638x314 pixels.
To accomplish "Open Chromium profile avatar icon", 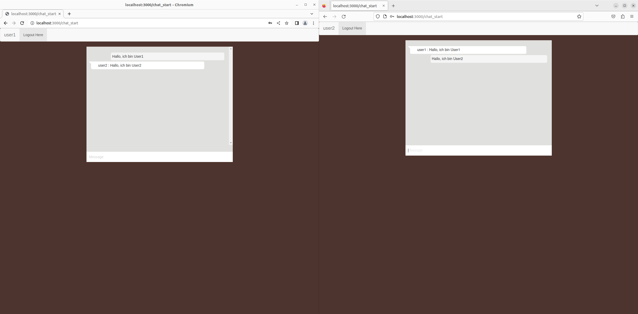I will [x=305, y=23].
